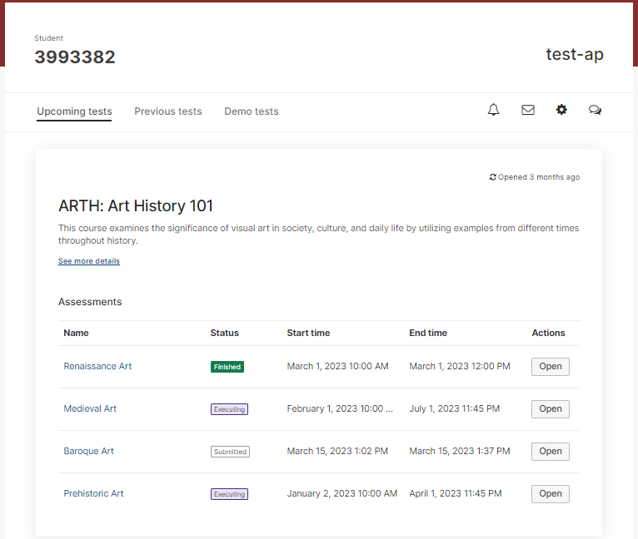Click Open button for Medieval Art
Image resolution: width=638 pixels, height=539 pixels.
pos(550,409)
